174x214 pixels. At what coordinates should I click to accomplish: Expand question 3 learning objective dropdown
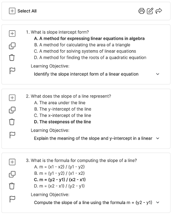point(158,203)
